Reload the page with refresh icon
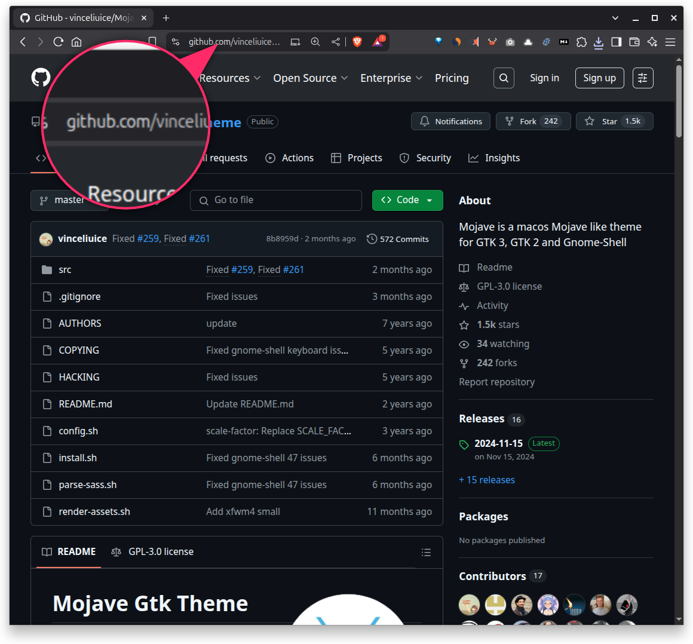 59,42
